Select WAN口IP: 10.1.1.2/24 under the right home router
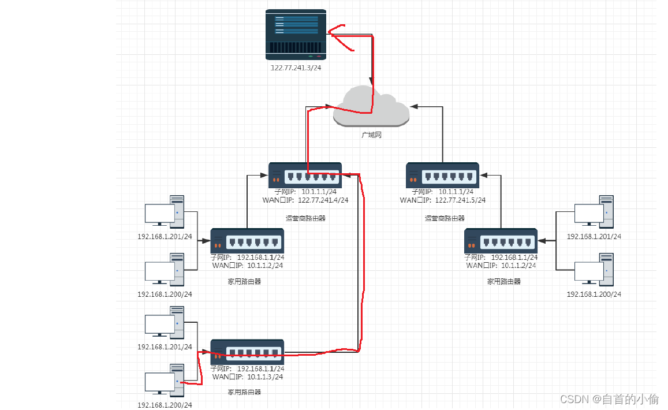Screen dimensions: 668x410 pos(501,266)
